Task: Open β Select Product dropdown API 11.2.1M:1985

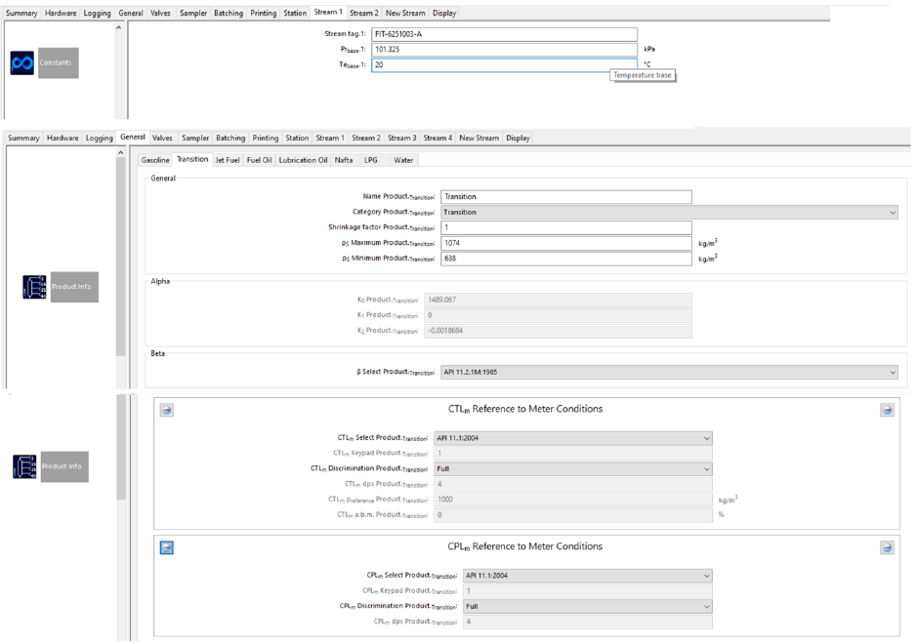Action: pos(669,373)
